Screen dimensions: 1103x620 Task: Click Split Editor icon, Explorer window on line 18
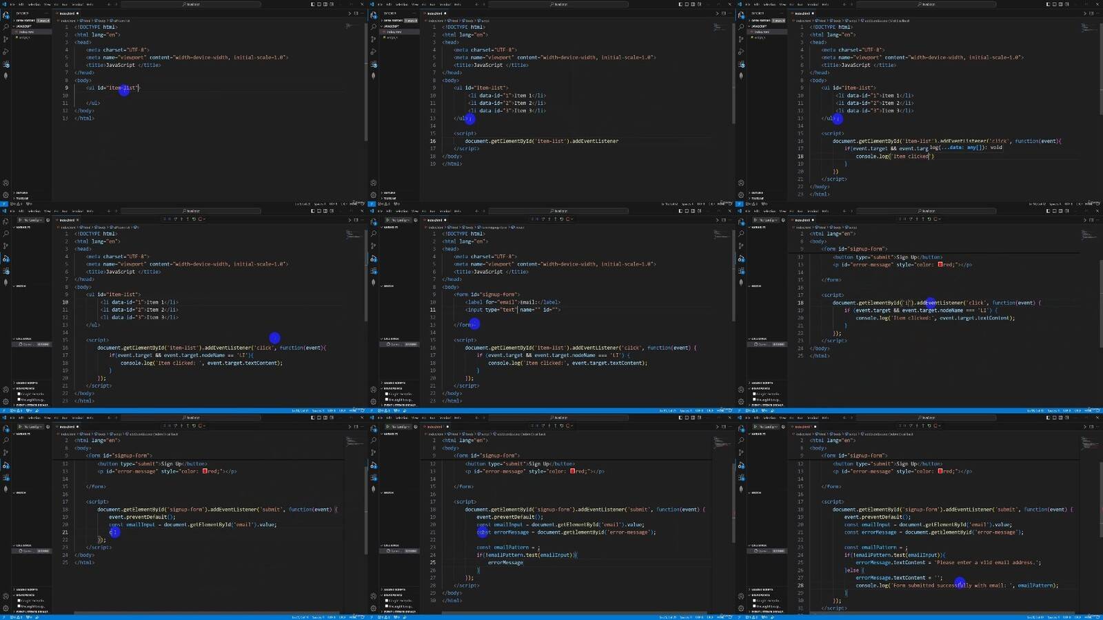coord(1091,13)
